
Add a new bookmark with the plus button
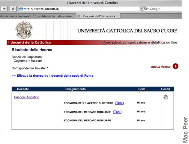4,9
